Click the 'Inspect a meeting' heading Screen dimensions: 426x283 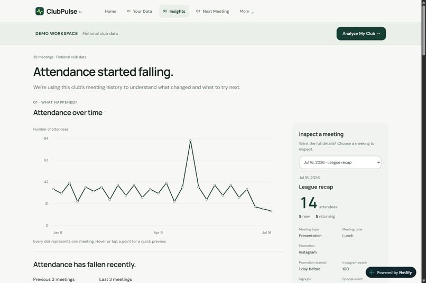click(x=321, y=134)
